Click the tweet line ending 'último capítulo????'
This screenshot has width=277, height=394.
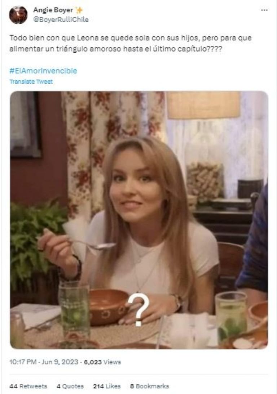coord(116,49)
